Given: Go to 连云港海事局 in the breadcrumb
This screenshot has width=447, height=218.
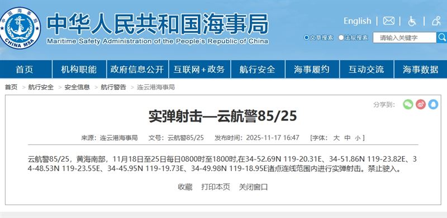Looking at the screenshot, I should 156,87.
